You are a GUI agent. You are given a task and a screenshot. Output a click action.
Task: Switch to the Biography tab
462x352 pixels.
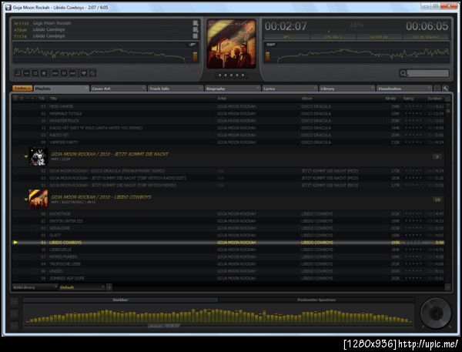point(233,89)
